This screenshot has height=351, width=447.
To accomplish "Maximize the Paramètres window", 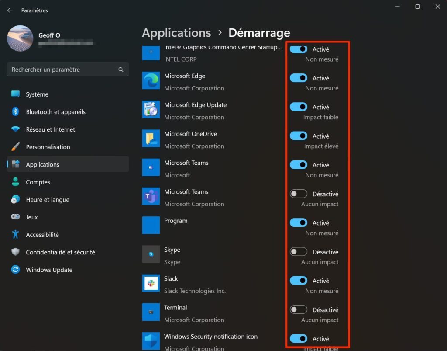I will coord(417,7).
